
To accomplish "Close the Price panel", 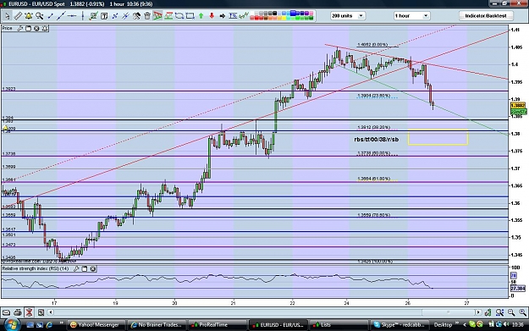I will tap(36, 28).
